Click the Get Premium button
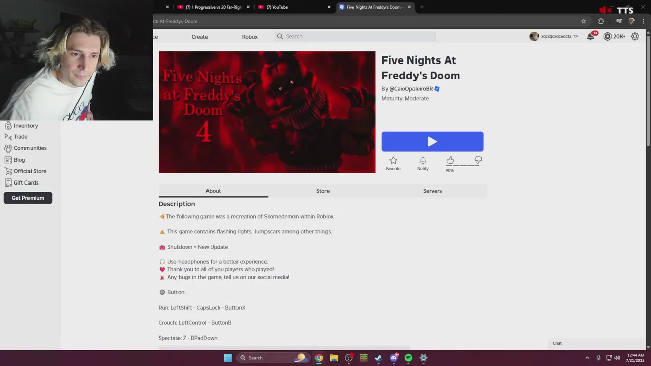The image size is (651, 366). (28, 198)
